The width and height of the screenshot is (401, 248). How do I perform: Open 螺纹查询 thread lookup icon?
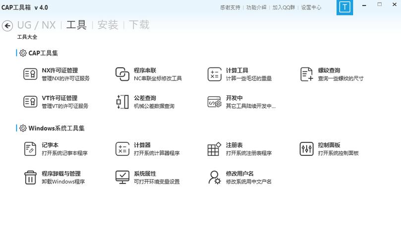306,74
